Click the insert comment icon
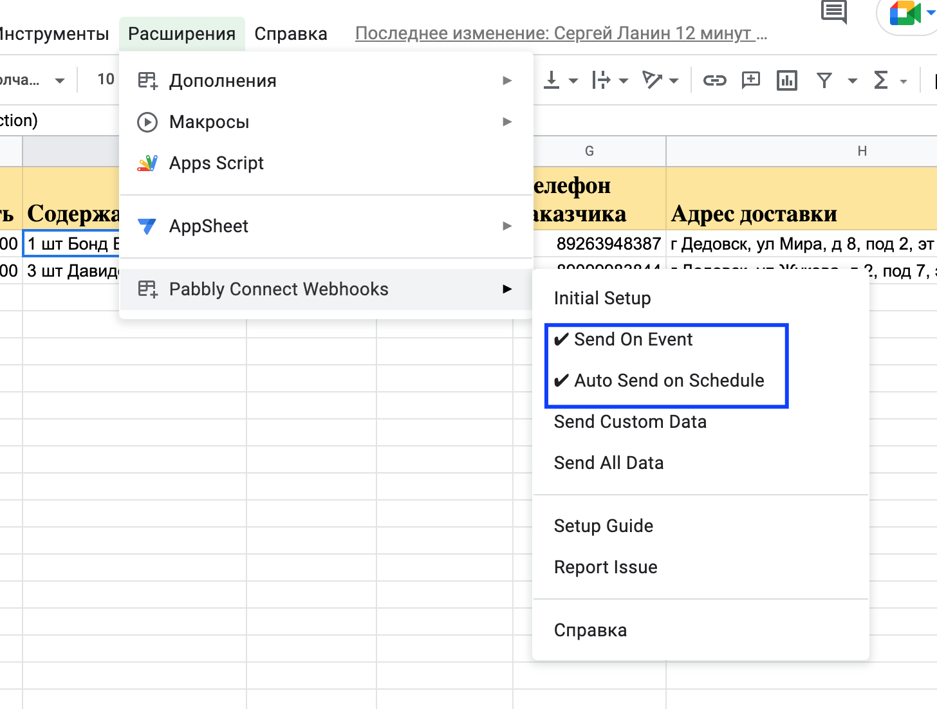The width and height of the screenshot is (937, 709). click(750, 80)
